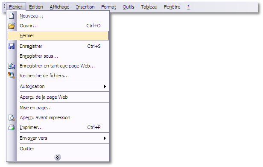
Task: Open the Fichier menu
Action: point(16,7)
